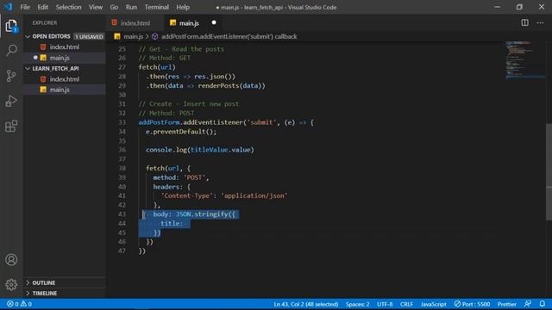This screenshot has width=552, height=310.
Task: Change the JavaScript language mode
Action: (433, 304)
